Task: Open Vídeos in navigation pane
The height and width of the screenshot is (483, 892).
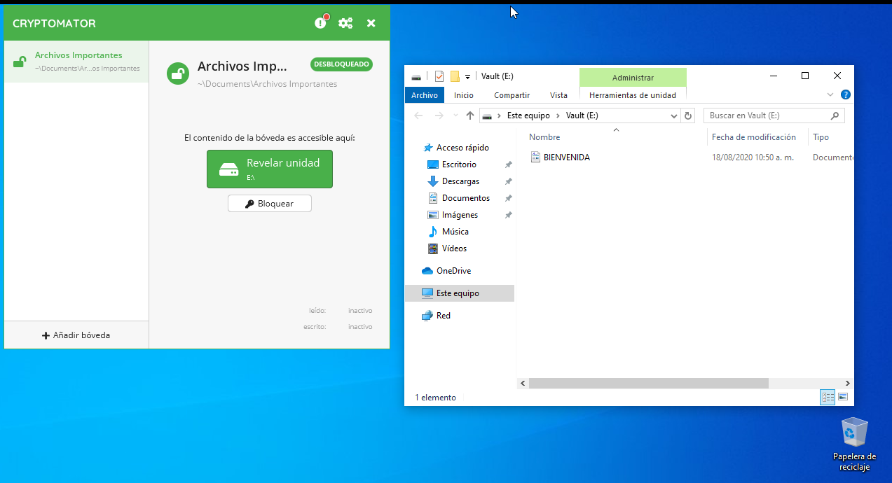Action: click(454, 248)
